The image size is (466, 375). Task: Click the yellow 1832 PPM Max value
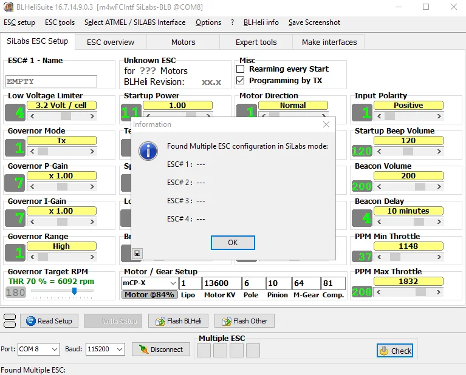[408, 282]
